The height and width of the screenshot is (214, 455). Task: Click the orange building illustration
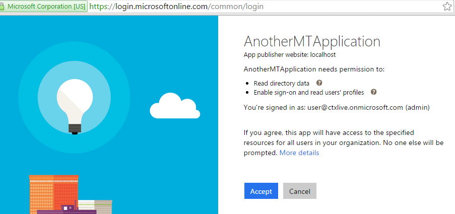(54, 194)
